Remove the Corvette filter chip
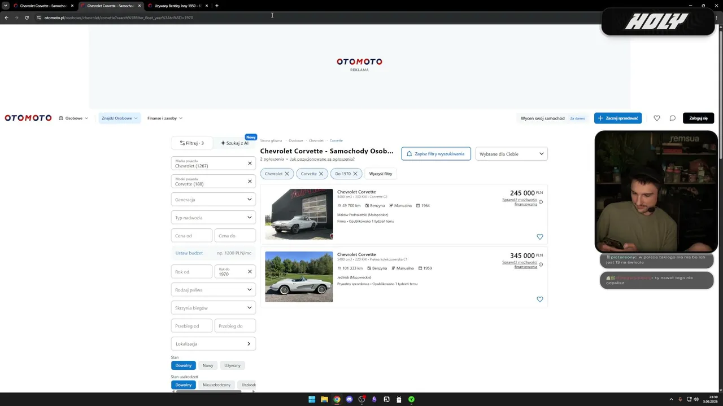 point(321,174)
